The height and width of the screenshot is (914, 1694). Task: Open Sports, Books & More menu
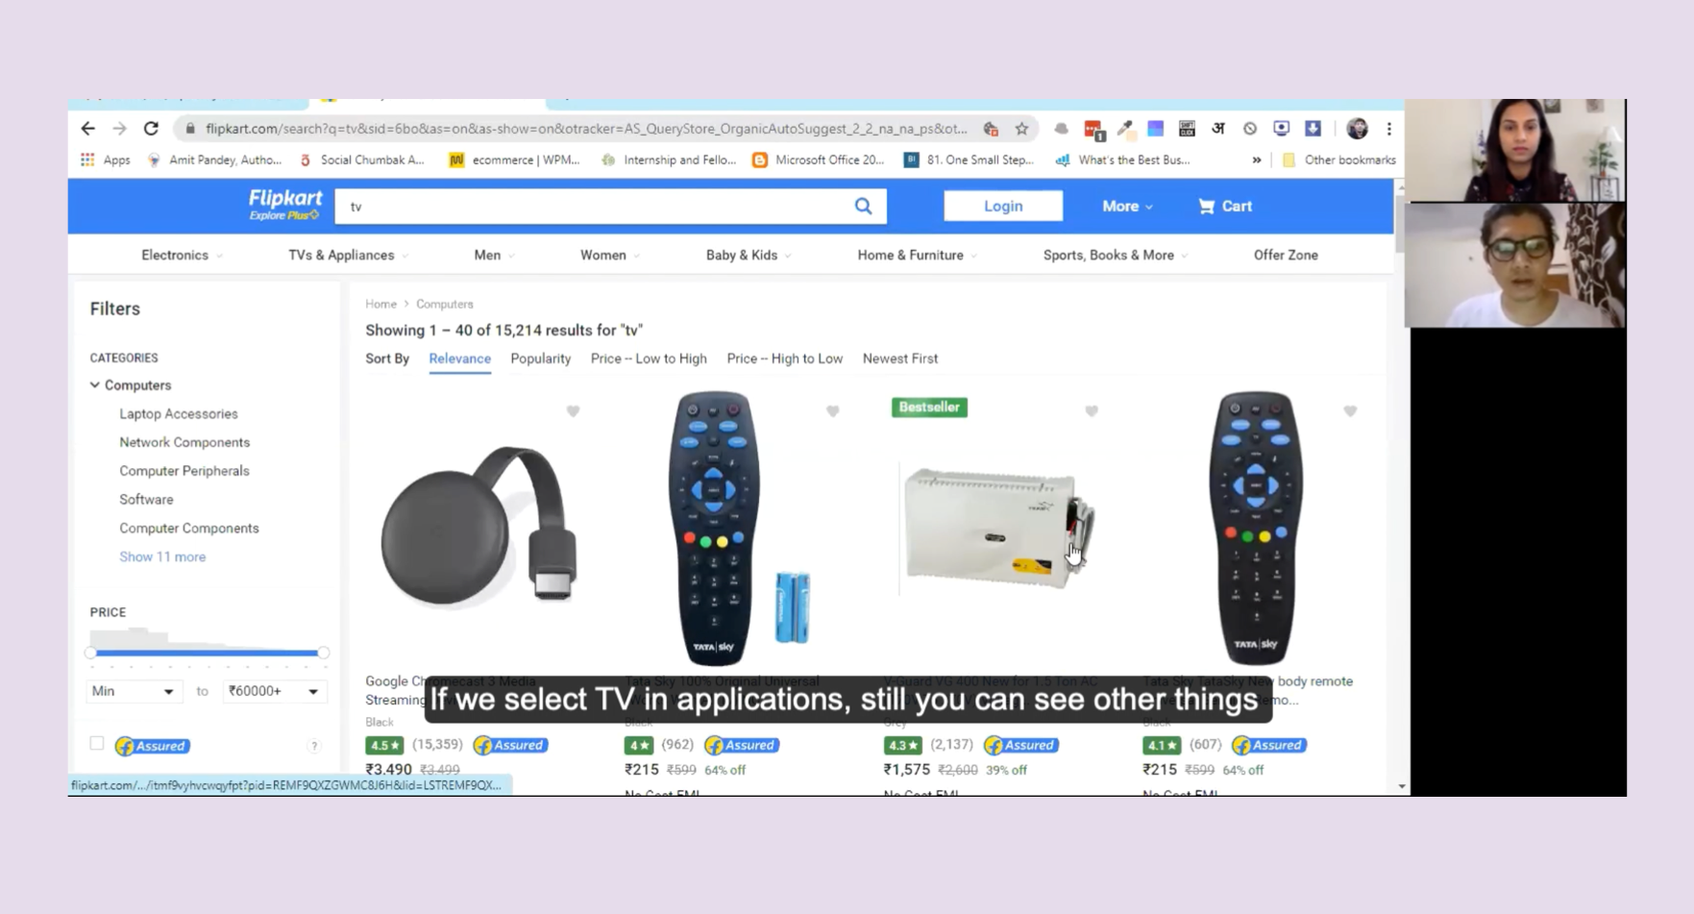click(x=1115, y=255)
